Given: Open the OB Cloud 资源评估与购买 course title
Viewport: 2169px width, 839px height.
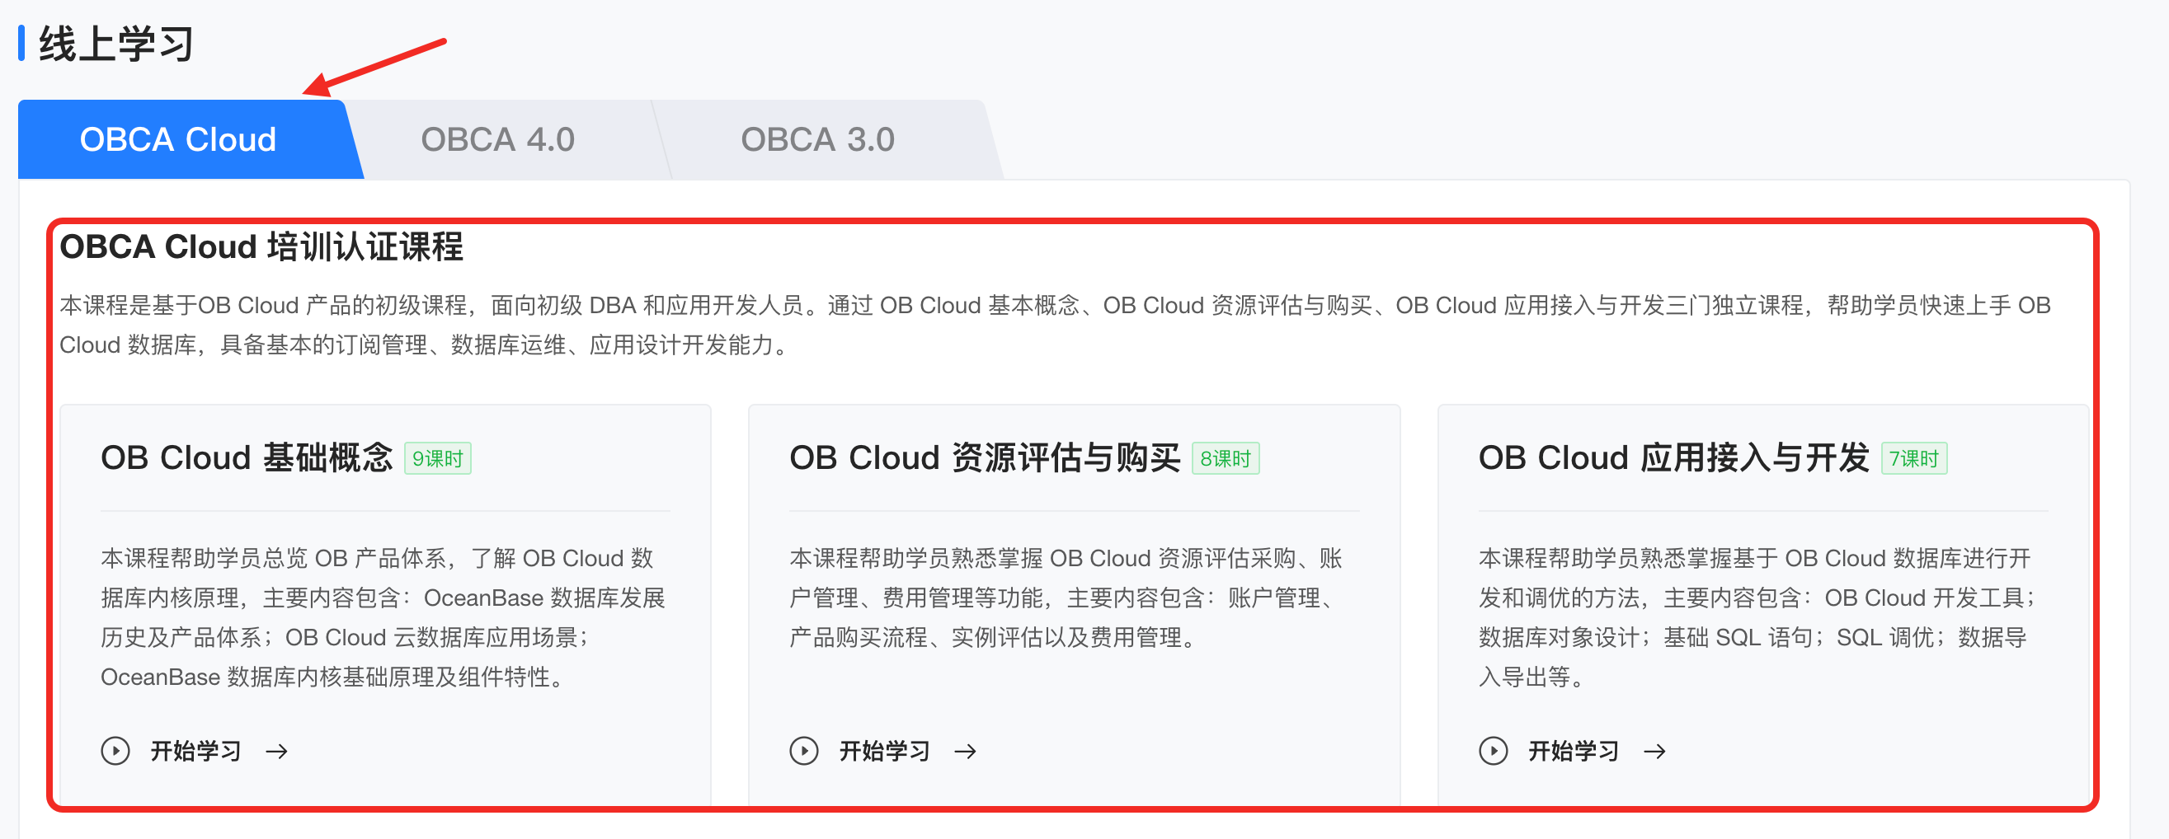Looking at the screenshot, I should click(985, 457).
